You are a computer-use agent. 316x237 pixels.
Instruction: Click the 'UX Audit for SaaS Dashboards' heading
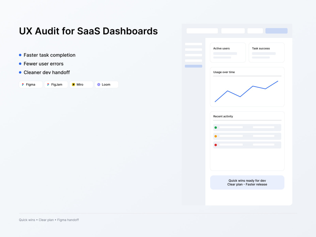pyautogui.click(x=88, y=31)
